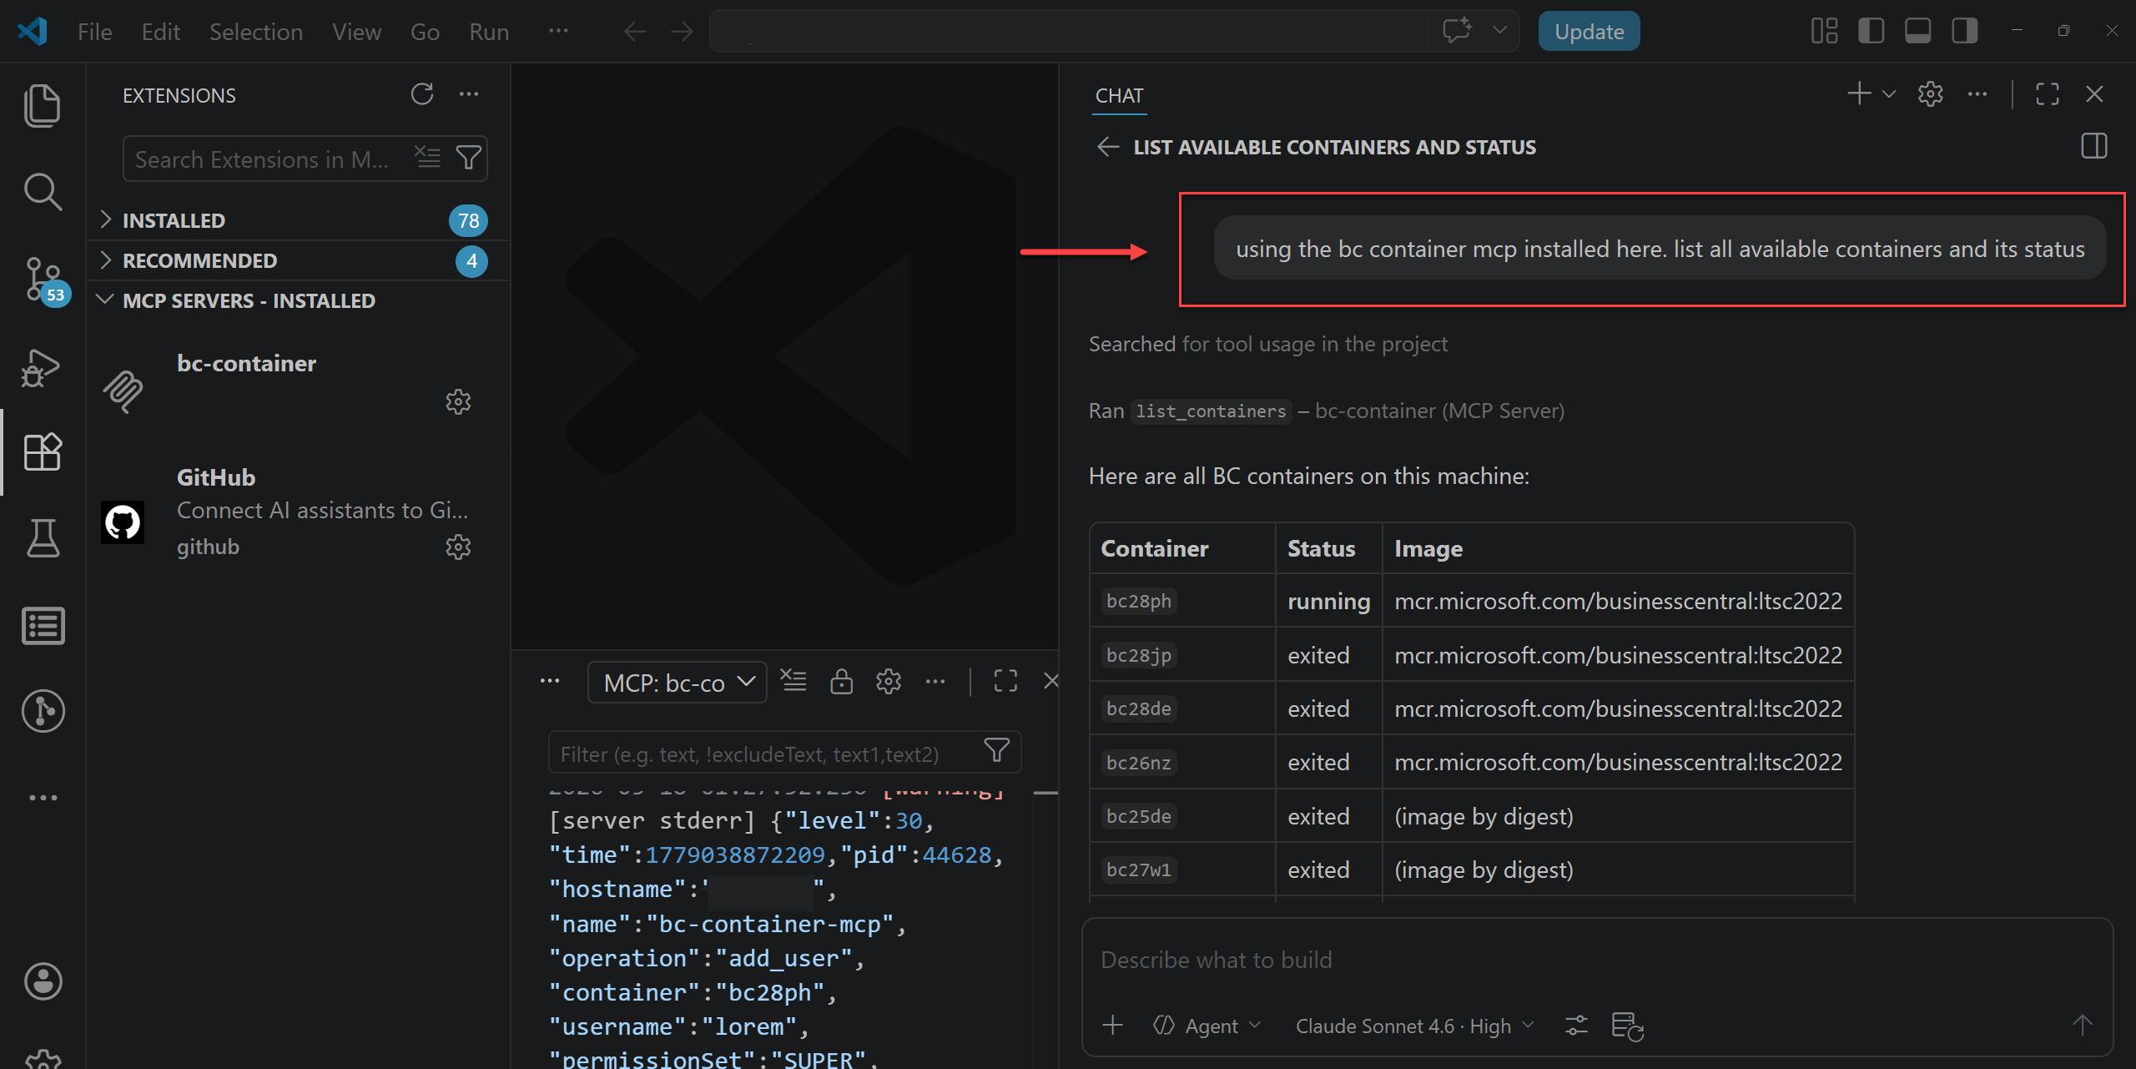Open the Search view in activity bar
The height and width of the screenshot is (1069, 2136).
tap(43, 192)
